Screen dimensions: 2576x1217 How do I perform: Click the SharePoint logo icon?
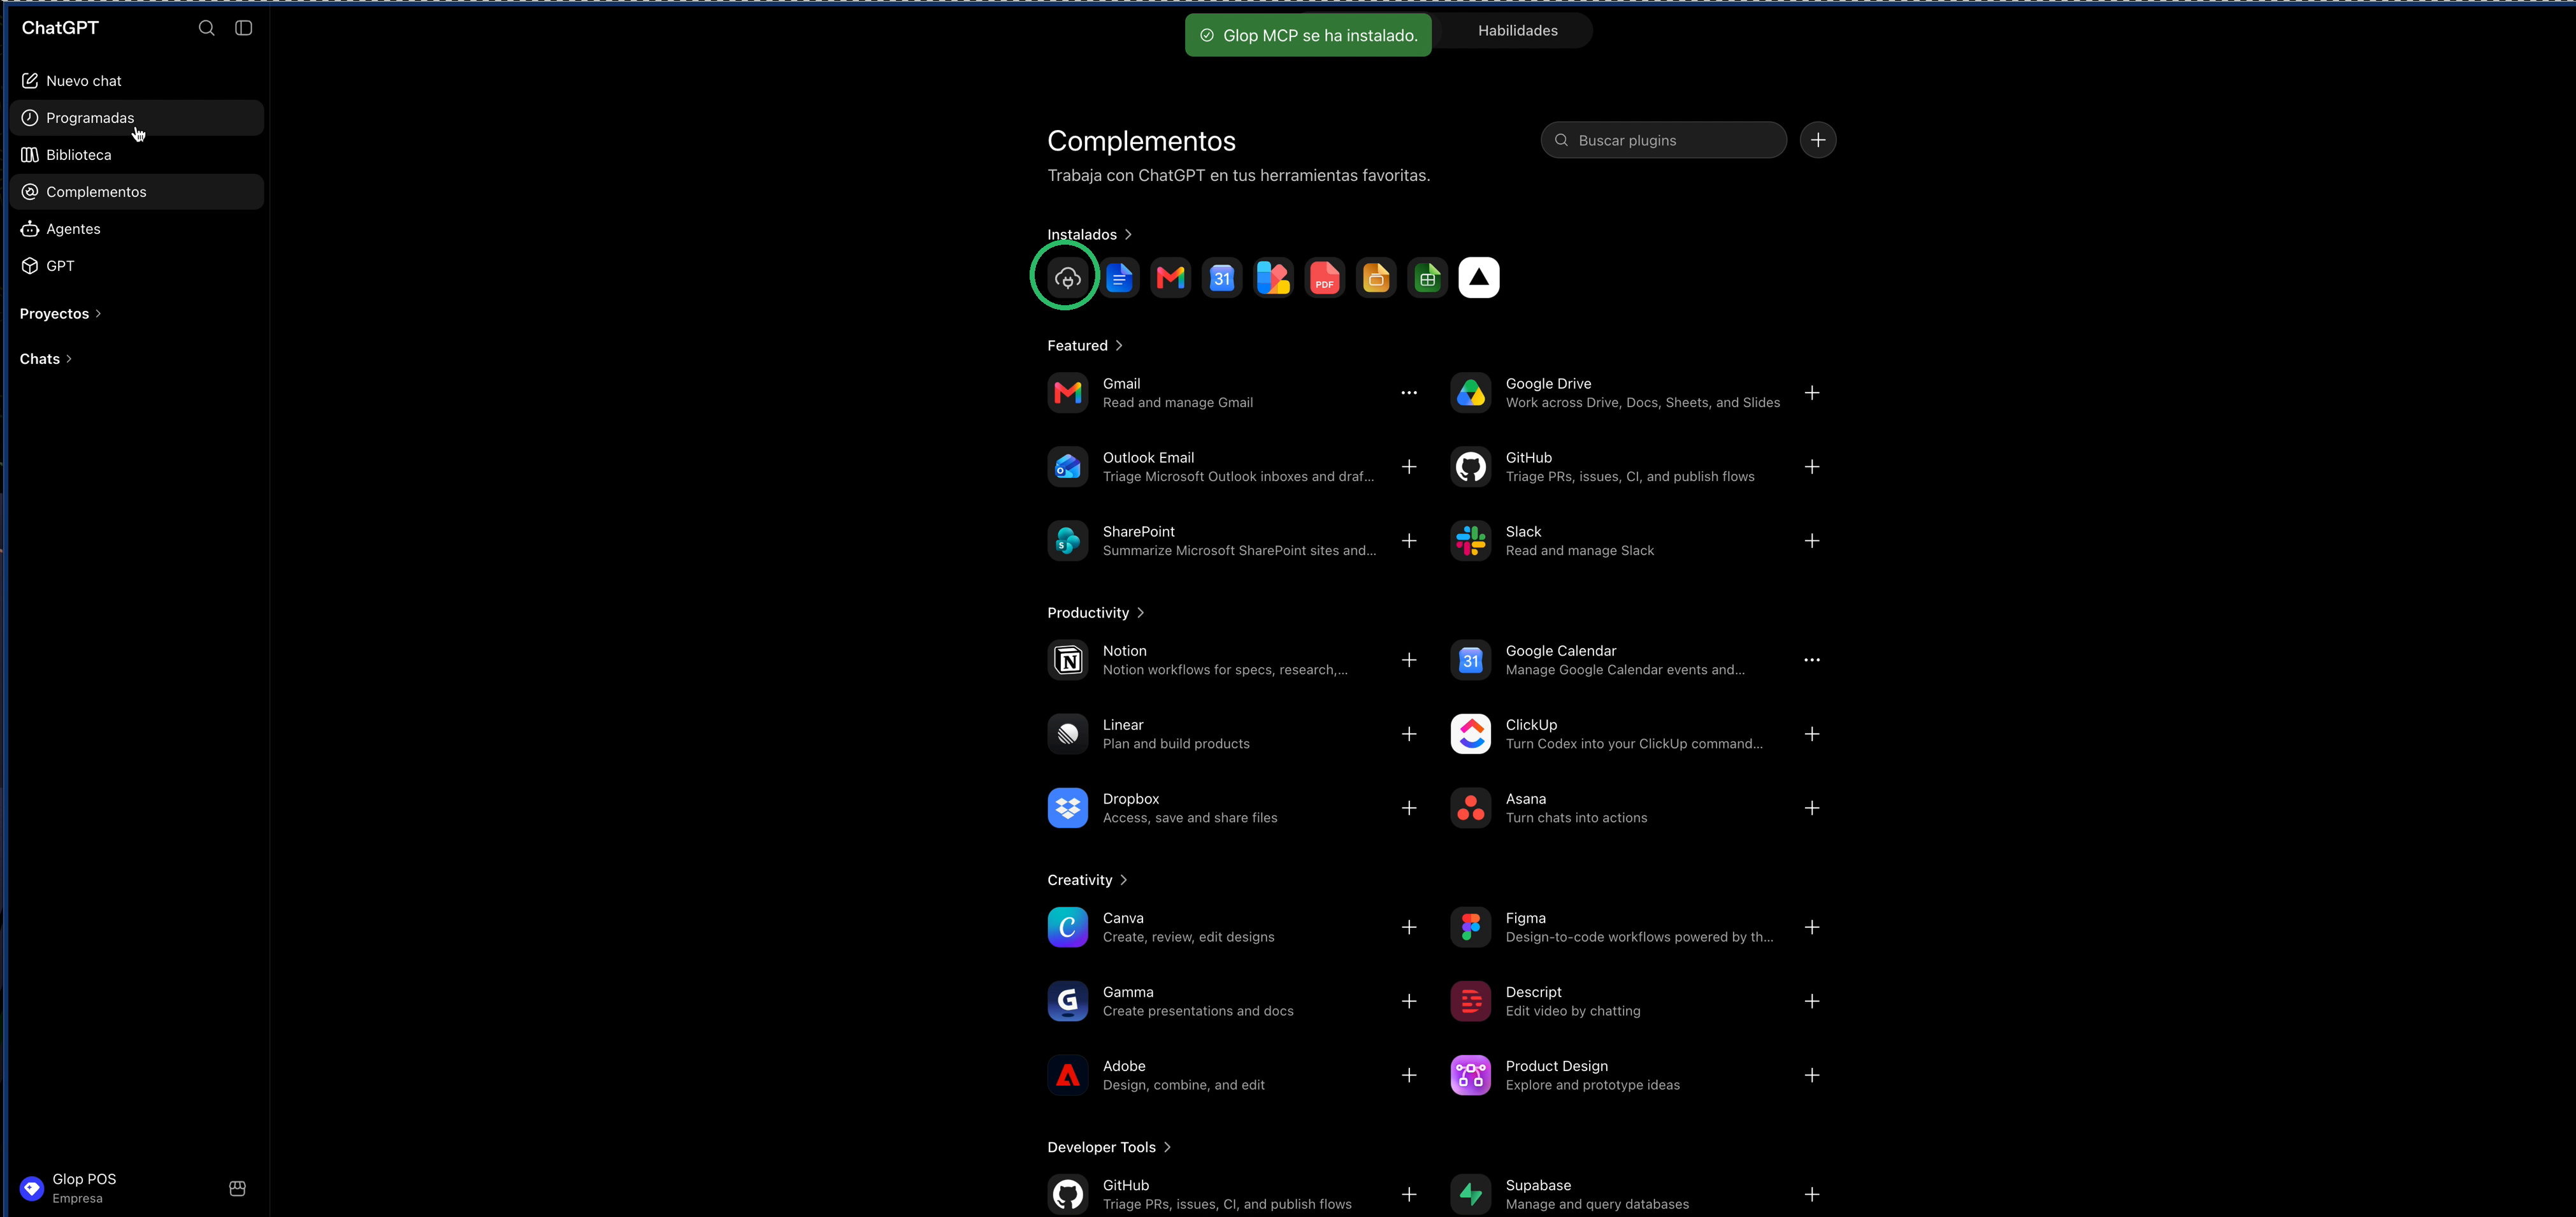point(1067,541)
